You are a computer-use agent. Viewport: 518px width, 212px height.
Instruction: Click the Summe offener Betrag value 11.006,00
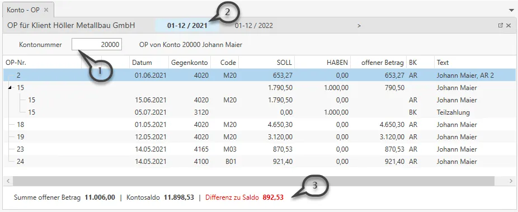[x=100, y=197]
